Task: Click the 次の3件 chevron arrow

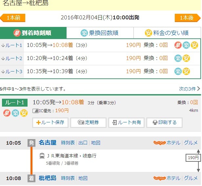Action: pyautogui.click(x=198, y=89)
